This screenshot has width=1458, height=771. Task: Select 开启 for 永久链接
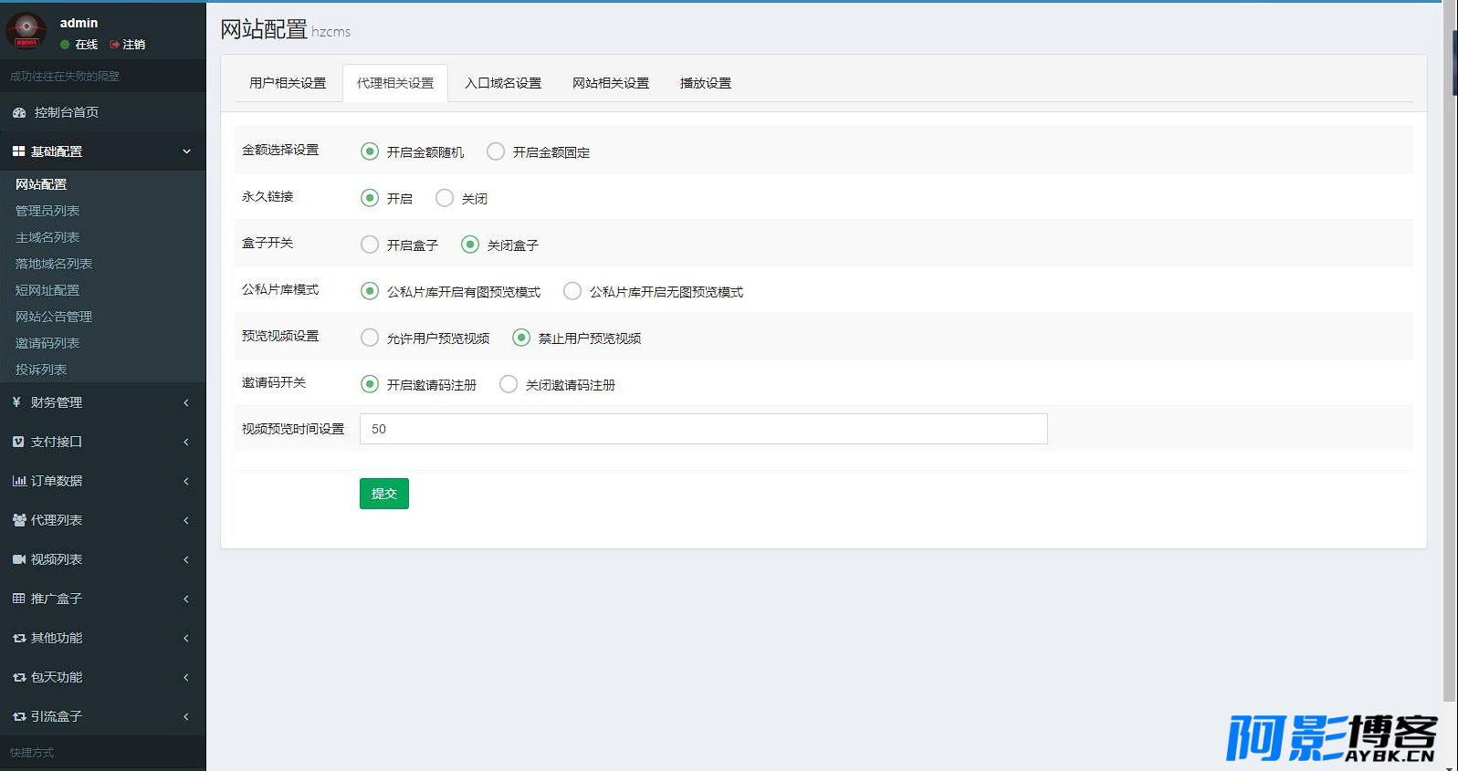(x=370, y=198)
